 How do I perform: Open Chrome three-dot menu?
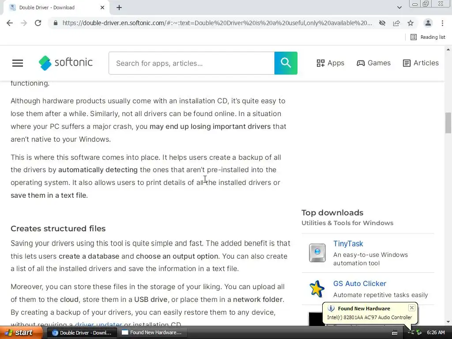click(x=442, y=23)
